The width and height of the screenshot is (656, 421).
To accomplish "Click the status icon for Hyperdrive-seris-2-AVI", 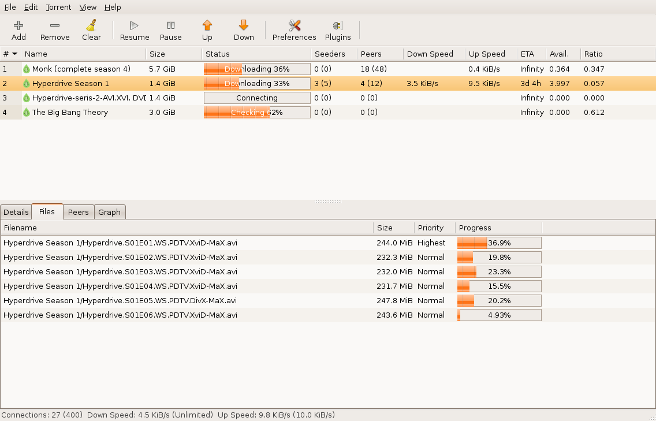I will [27, 98].
